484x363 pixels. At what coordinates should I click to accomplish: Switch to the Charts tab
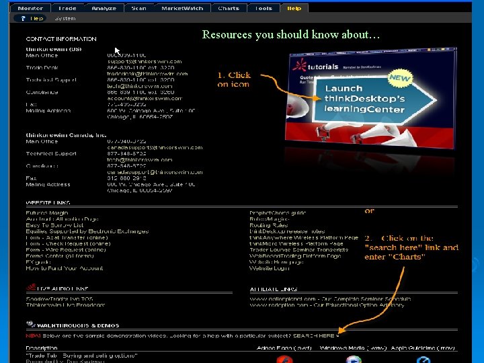pyautogui.click(x=229, y=8)
